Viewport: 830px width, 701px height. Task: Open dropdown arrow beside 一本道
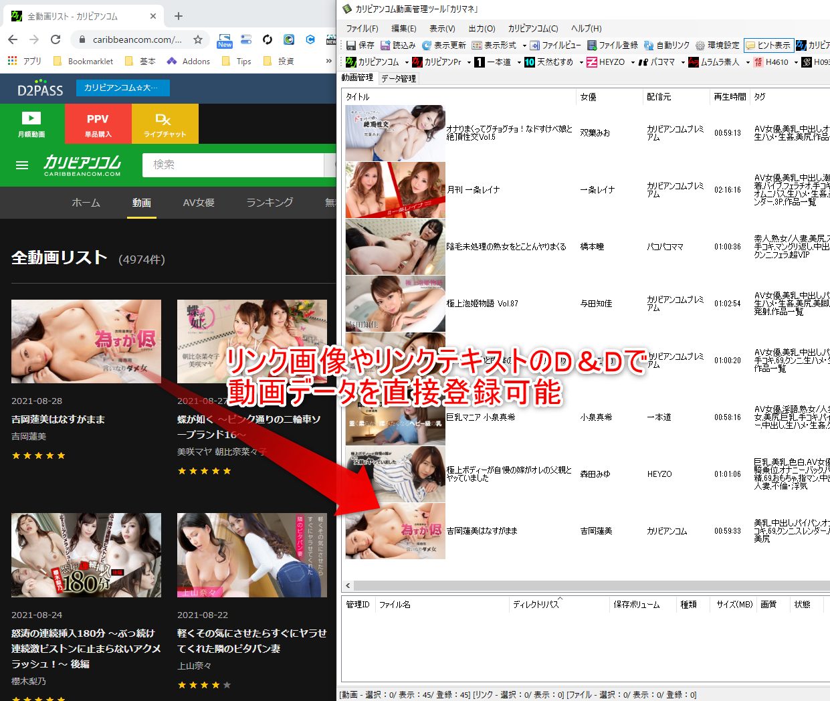[x=519, y=62]
